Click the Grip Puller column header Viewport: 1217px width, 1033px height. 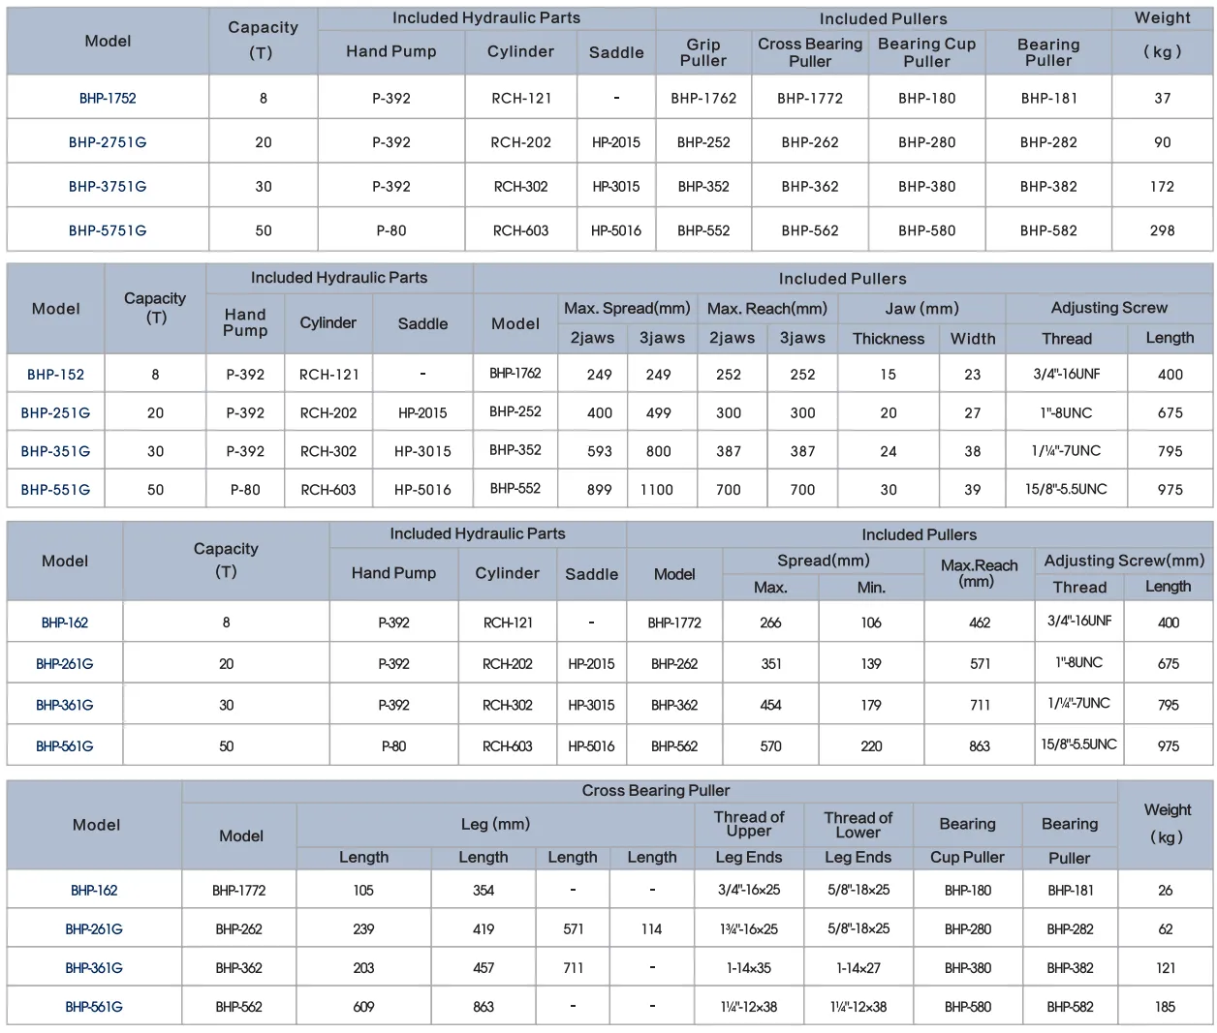point(703,52)
